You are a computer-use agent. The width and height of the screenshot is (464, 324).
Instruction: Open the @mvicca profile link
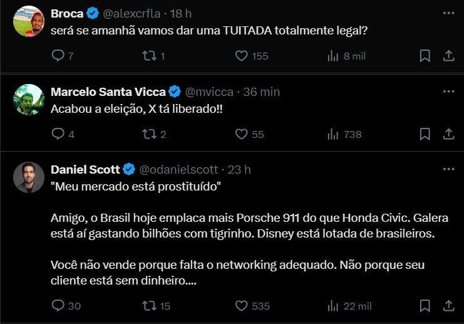pos(209,91)
